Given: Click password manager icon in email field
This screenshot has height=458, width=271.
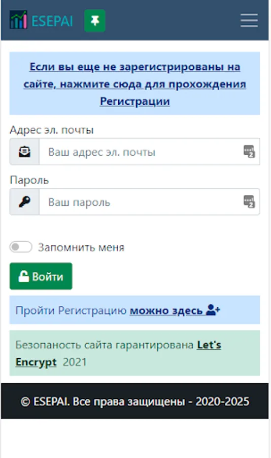Looking at the screenshot, I should [249, 151].
